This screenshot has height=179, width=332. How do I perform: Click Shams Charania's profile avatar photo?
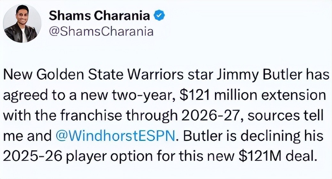(22, 24)
